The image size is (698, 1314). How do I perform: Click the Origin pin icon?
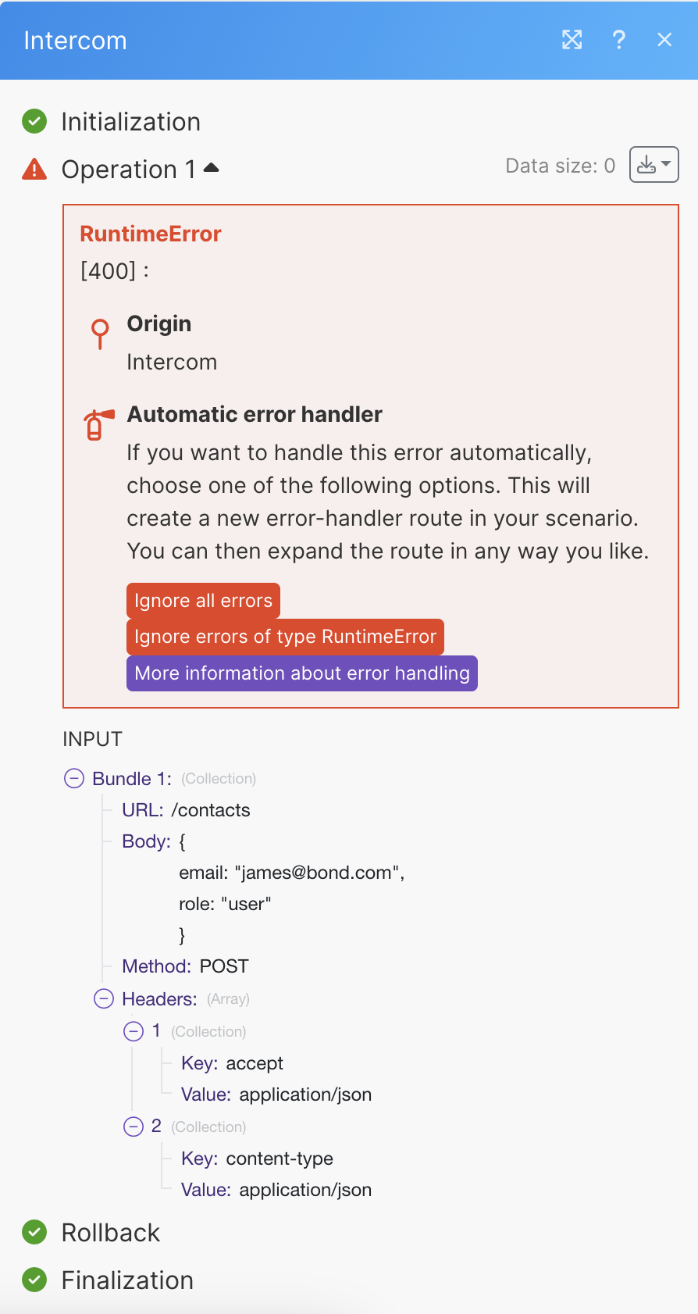pos(100,334)
